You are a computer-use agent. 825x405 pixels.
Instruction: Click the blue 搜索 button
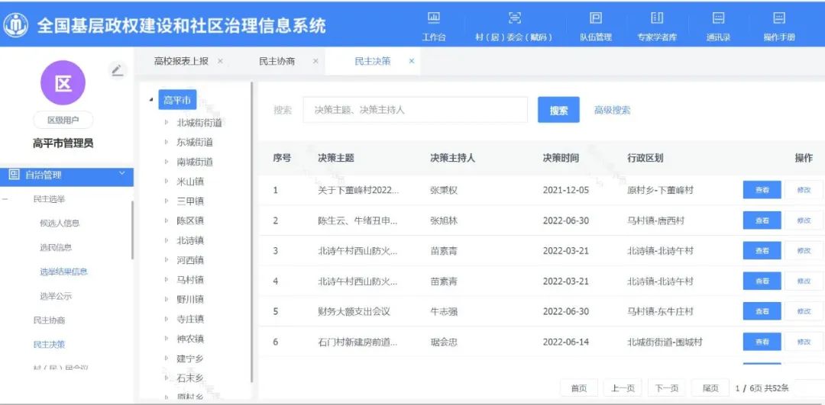coord(558,110)
